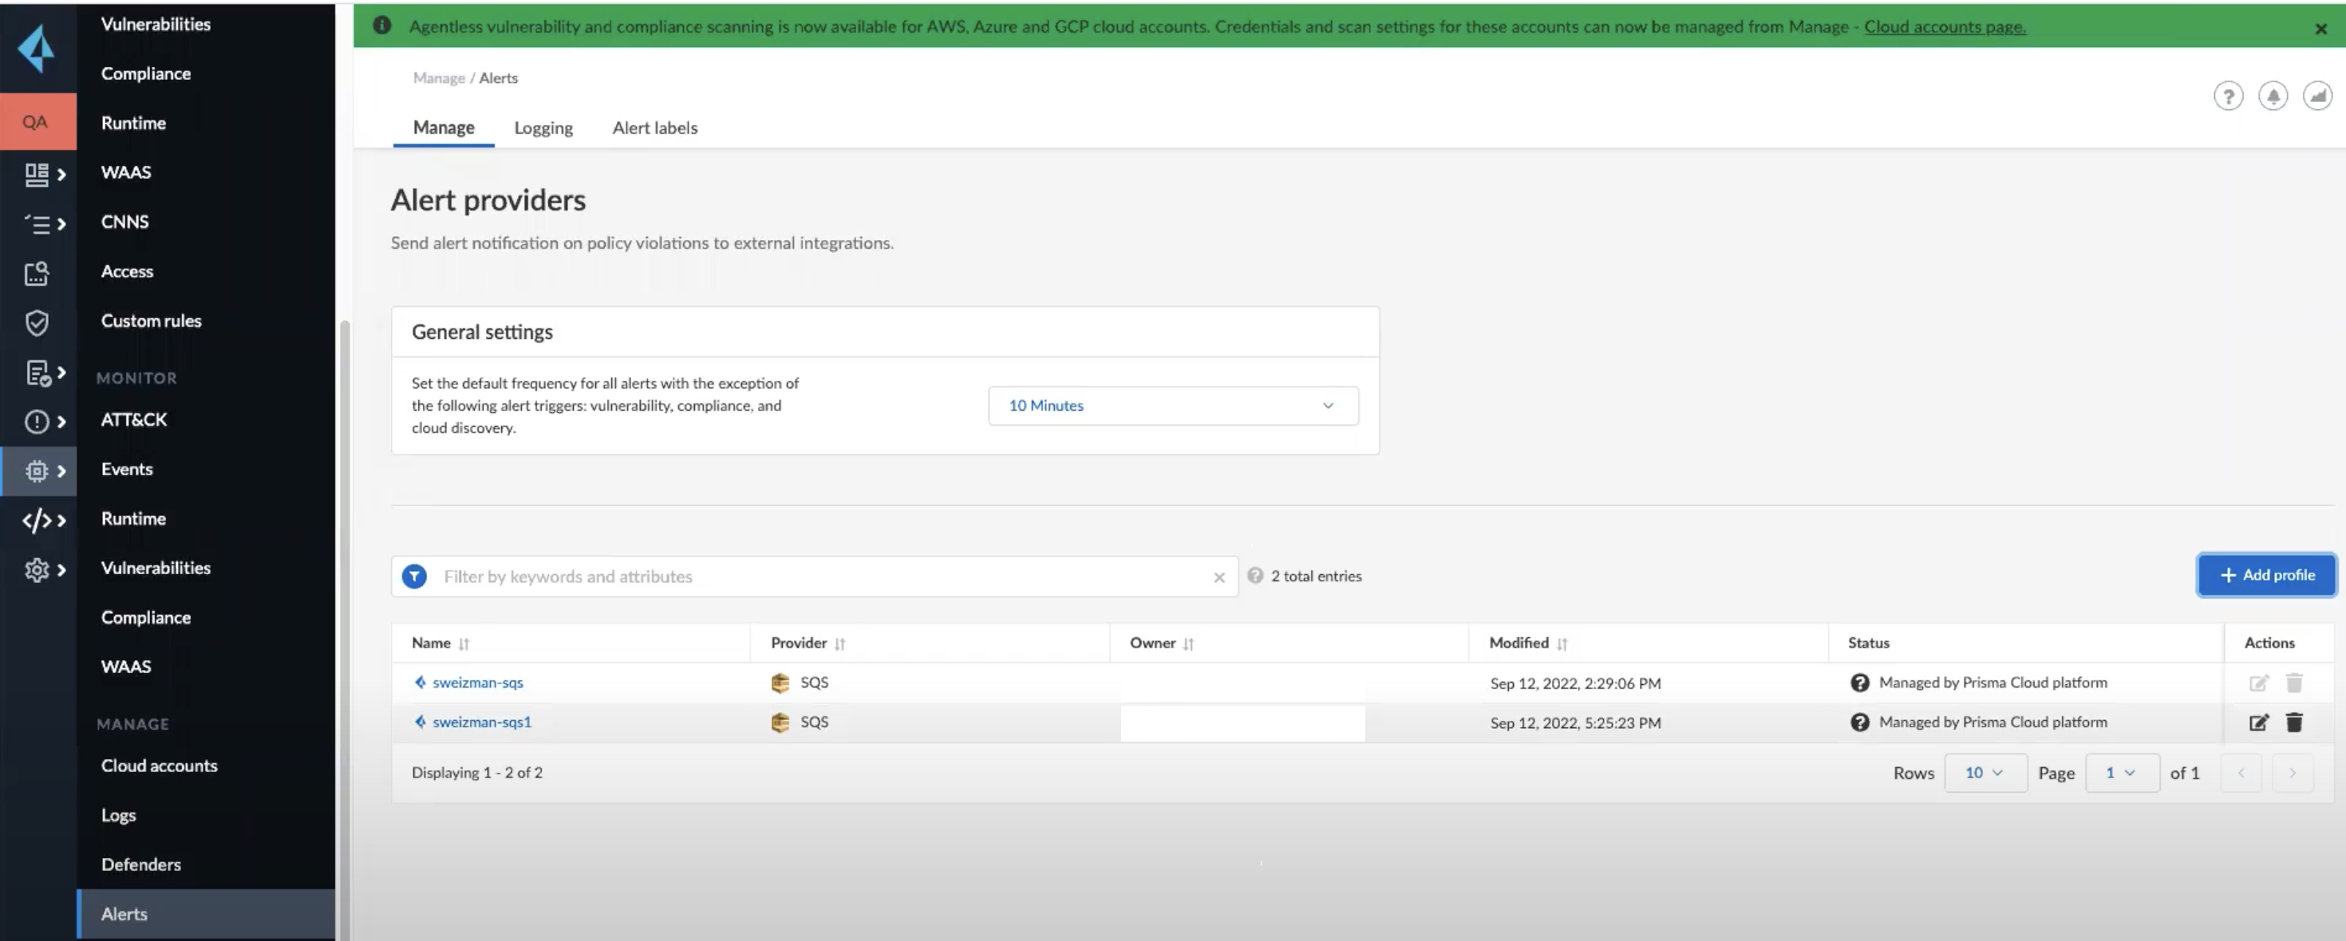Expand the settings gear chevron

tap(61, 569)
